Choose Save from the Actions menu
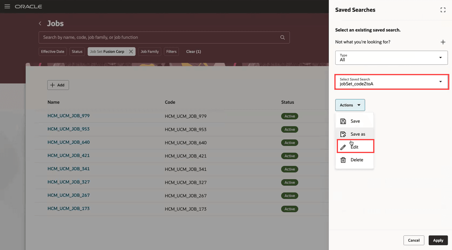The image size is (452, 250). click(355, 121)
